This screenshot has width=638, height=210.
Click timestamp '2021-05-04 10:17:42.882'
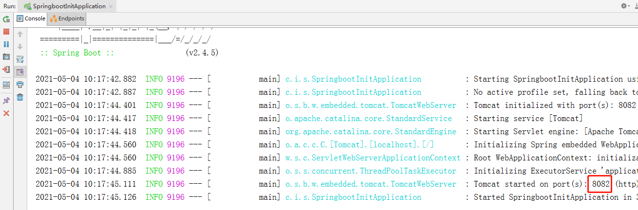point(86,79)
